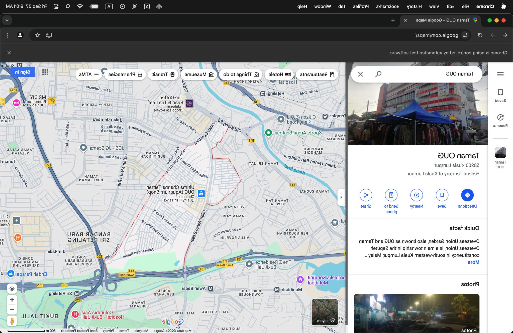Open Chrome three-dot menu
Screen dimensions: 513x333
tap(8, 35)
